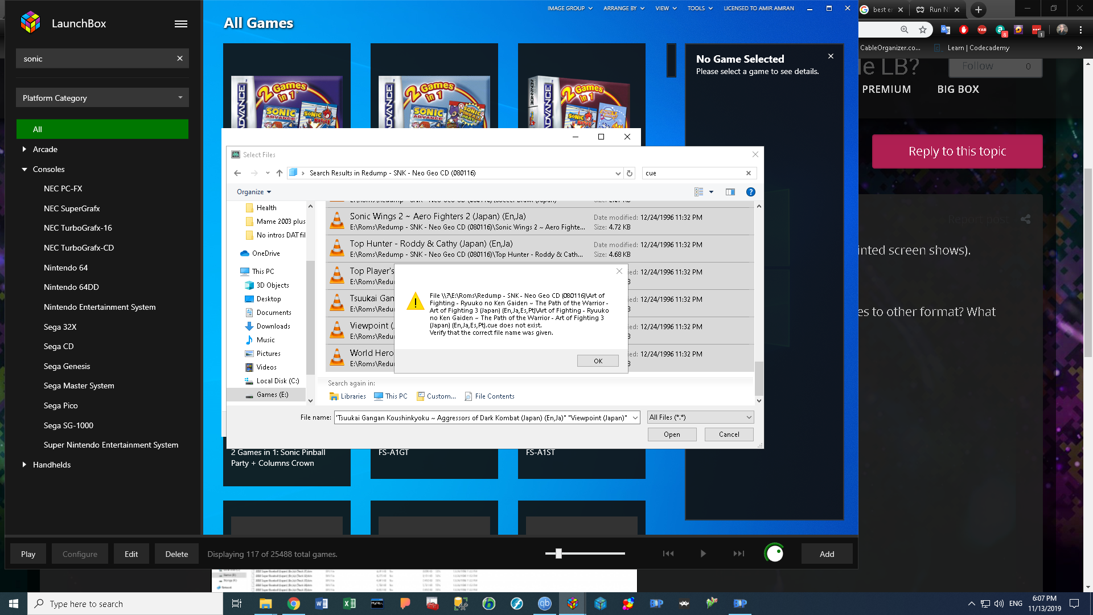Open view options dropdown arrow
Screen dimensions: 1093x615
[711, 192]
